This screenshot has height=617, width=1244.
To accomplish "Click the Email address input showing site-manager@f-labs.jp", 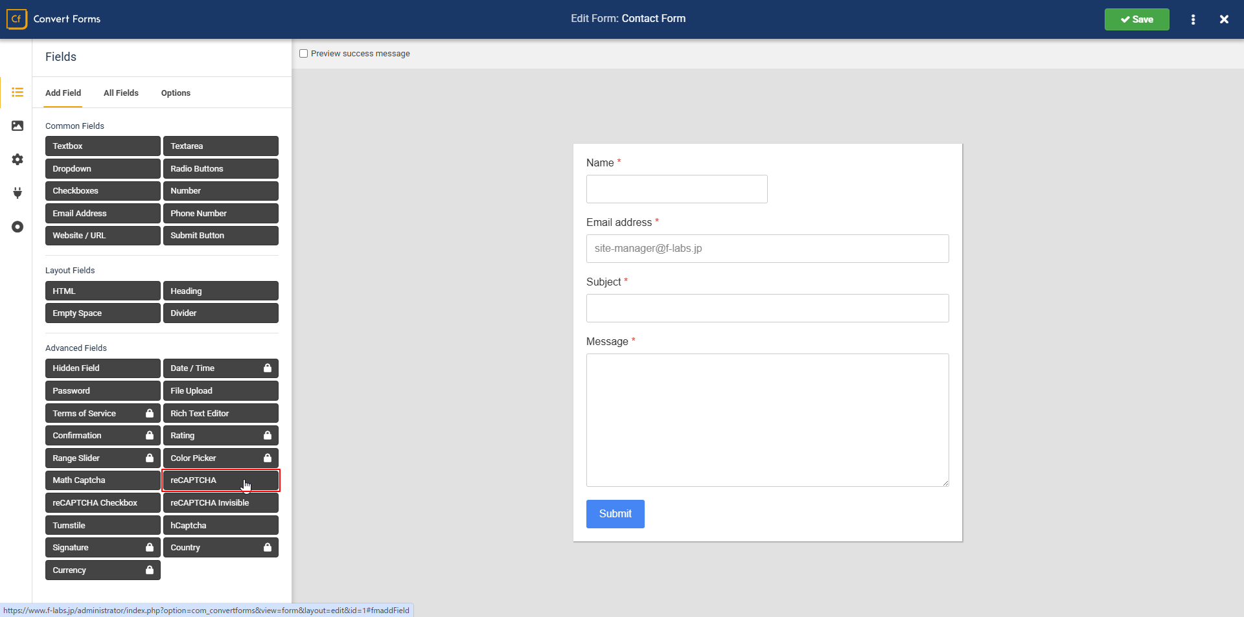I will click(766, 249).
